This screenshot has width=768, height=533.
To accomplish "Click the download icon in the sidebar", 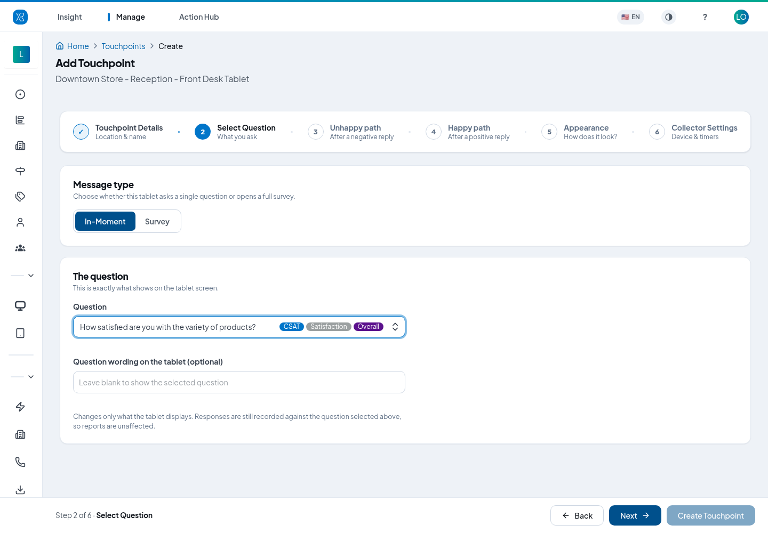I will 20,490.
